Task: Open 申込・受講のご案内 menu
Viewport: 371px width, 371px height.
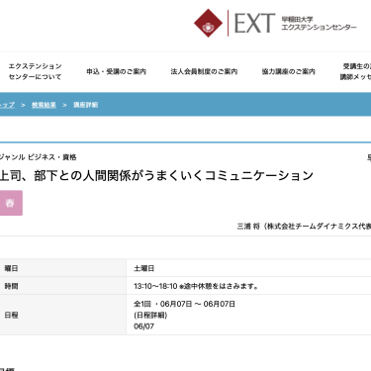Action: pos(116,71)
